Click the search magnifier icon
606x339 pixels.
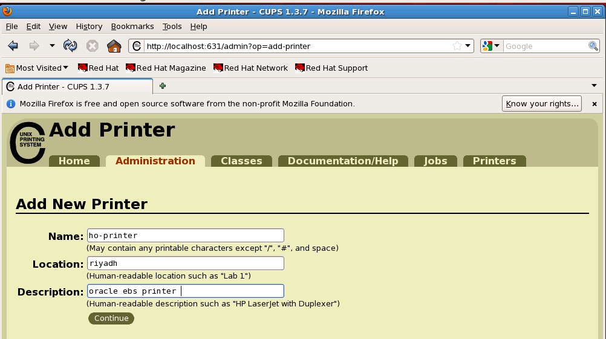(593, 46)
